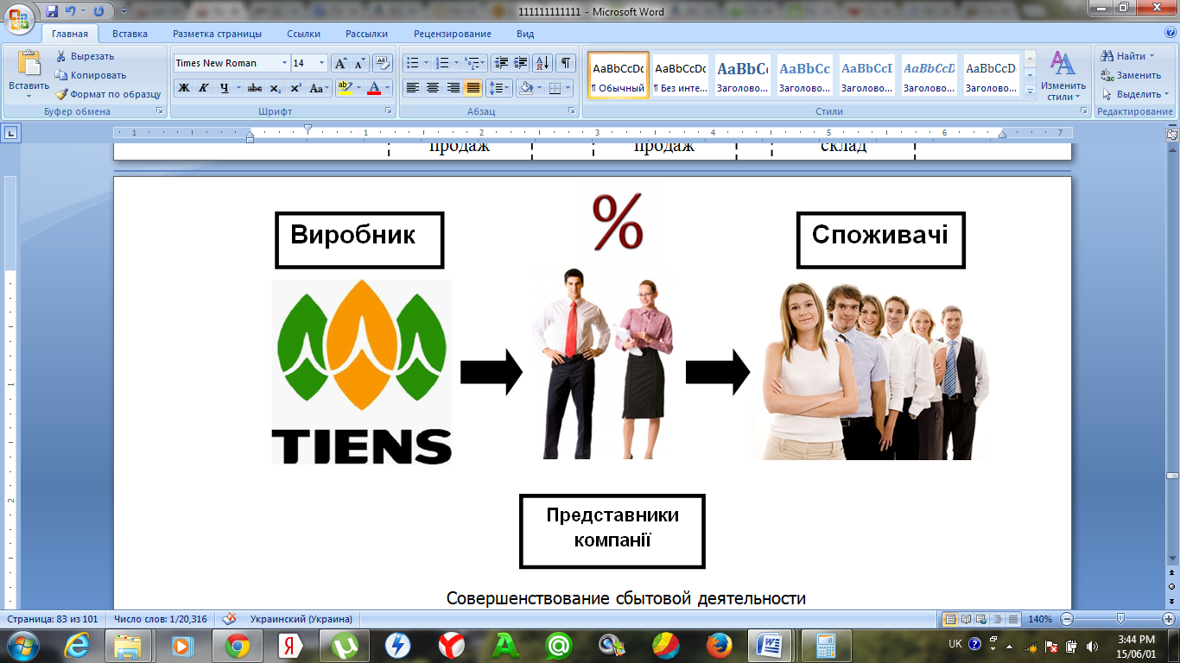Open Вид tab
The image size is (1180, 663).
coord(525,34)
